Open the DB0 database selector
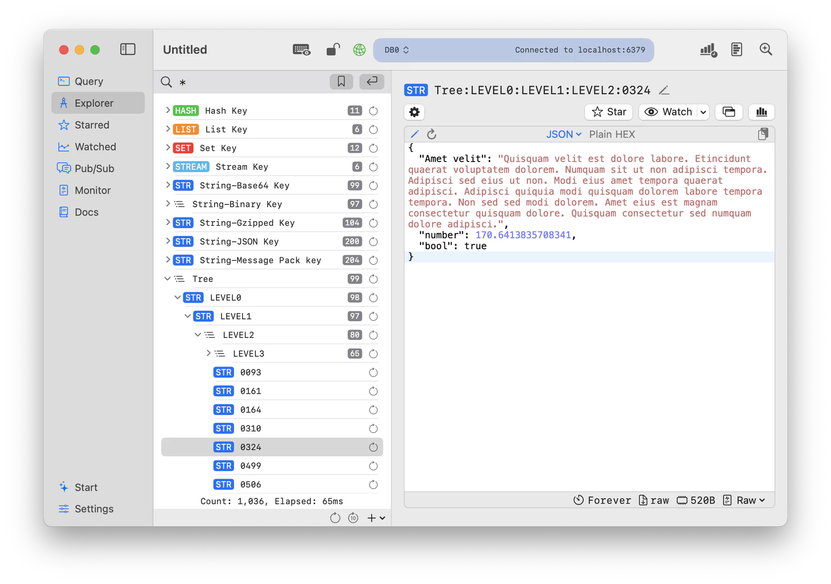The height and width of the screenshot is (584, 831). (397, 50)
